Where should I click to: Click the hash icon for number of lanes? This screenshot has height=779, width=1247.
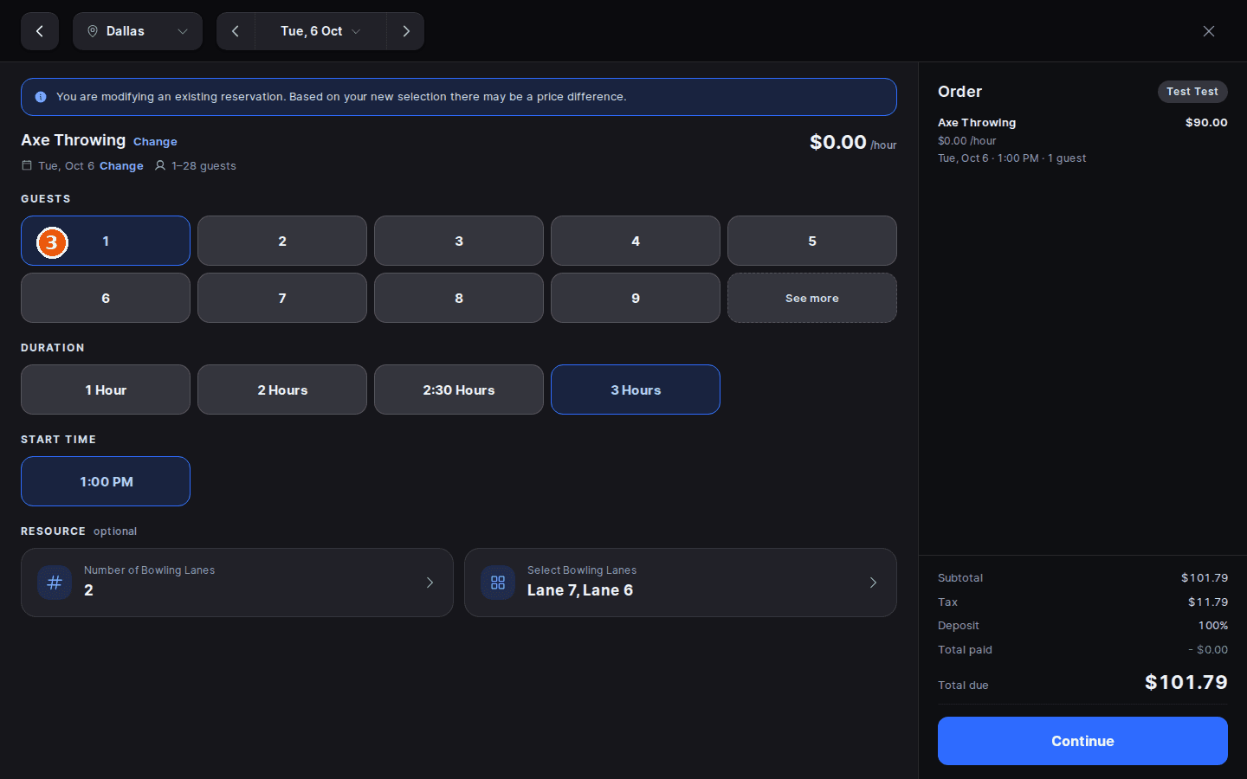(55, 583)
